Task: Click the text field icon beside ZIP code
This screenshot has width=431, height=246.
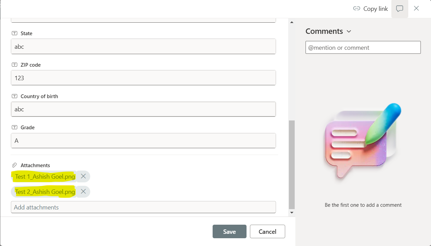Action: (14, 64)
